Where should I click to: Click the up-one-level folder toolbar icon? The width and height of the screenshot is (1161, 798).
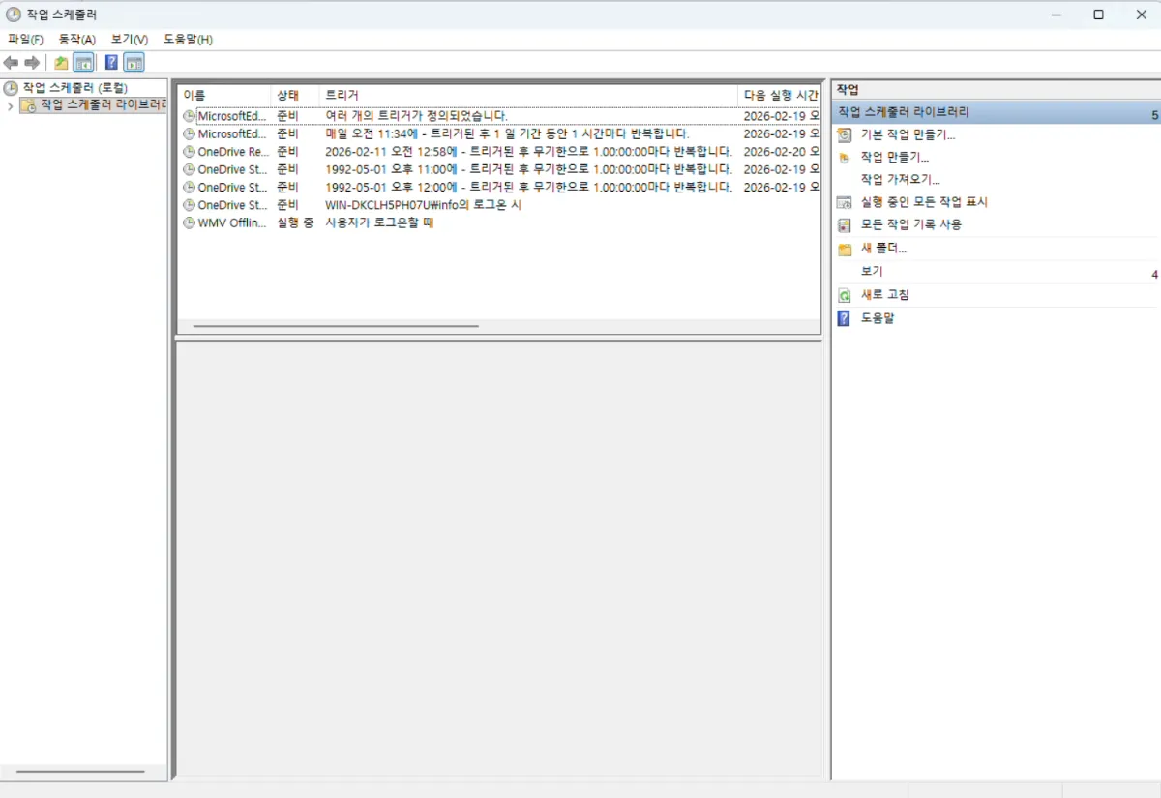[61, 63]
